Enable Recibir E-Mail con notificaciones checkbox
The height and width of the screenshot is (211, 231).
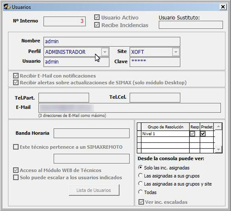[16, 76]
